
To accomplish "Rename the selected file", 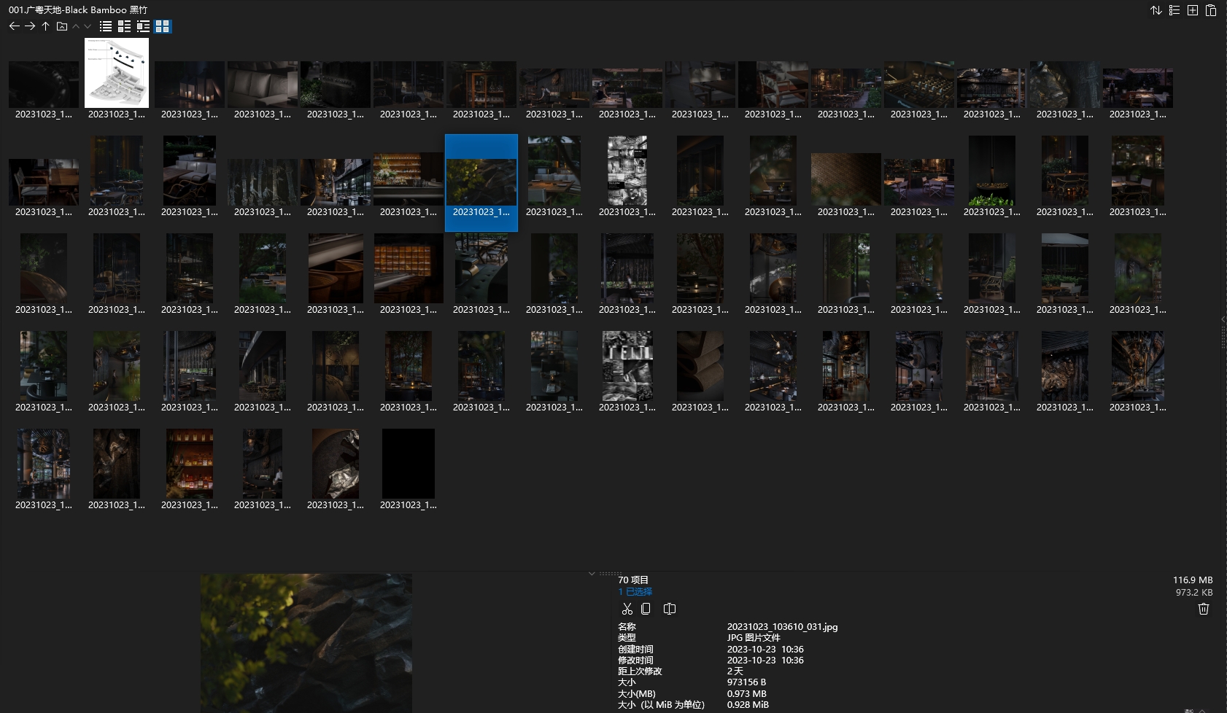I will [x=670, y=609].
